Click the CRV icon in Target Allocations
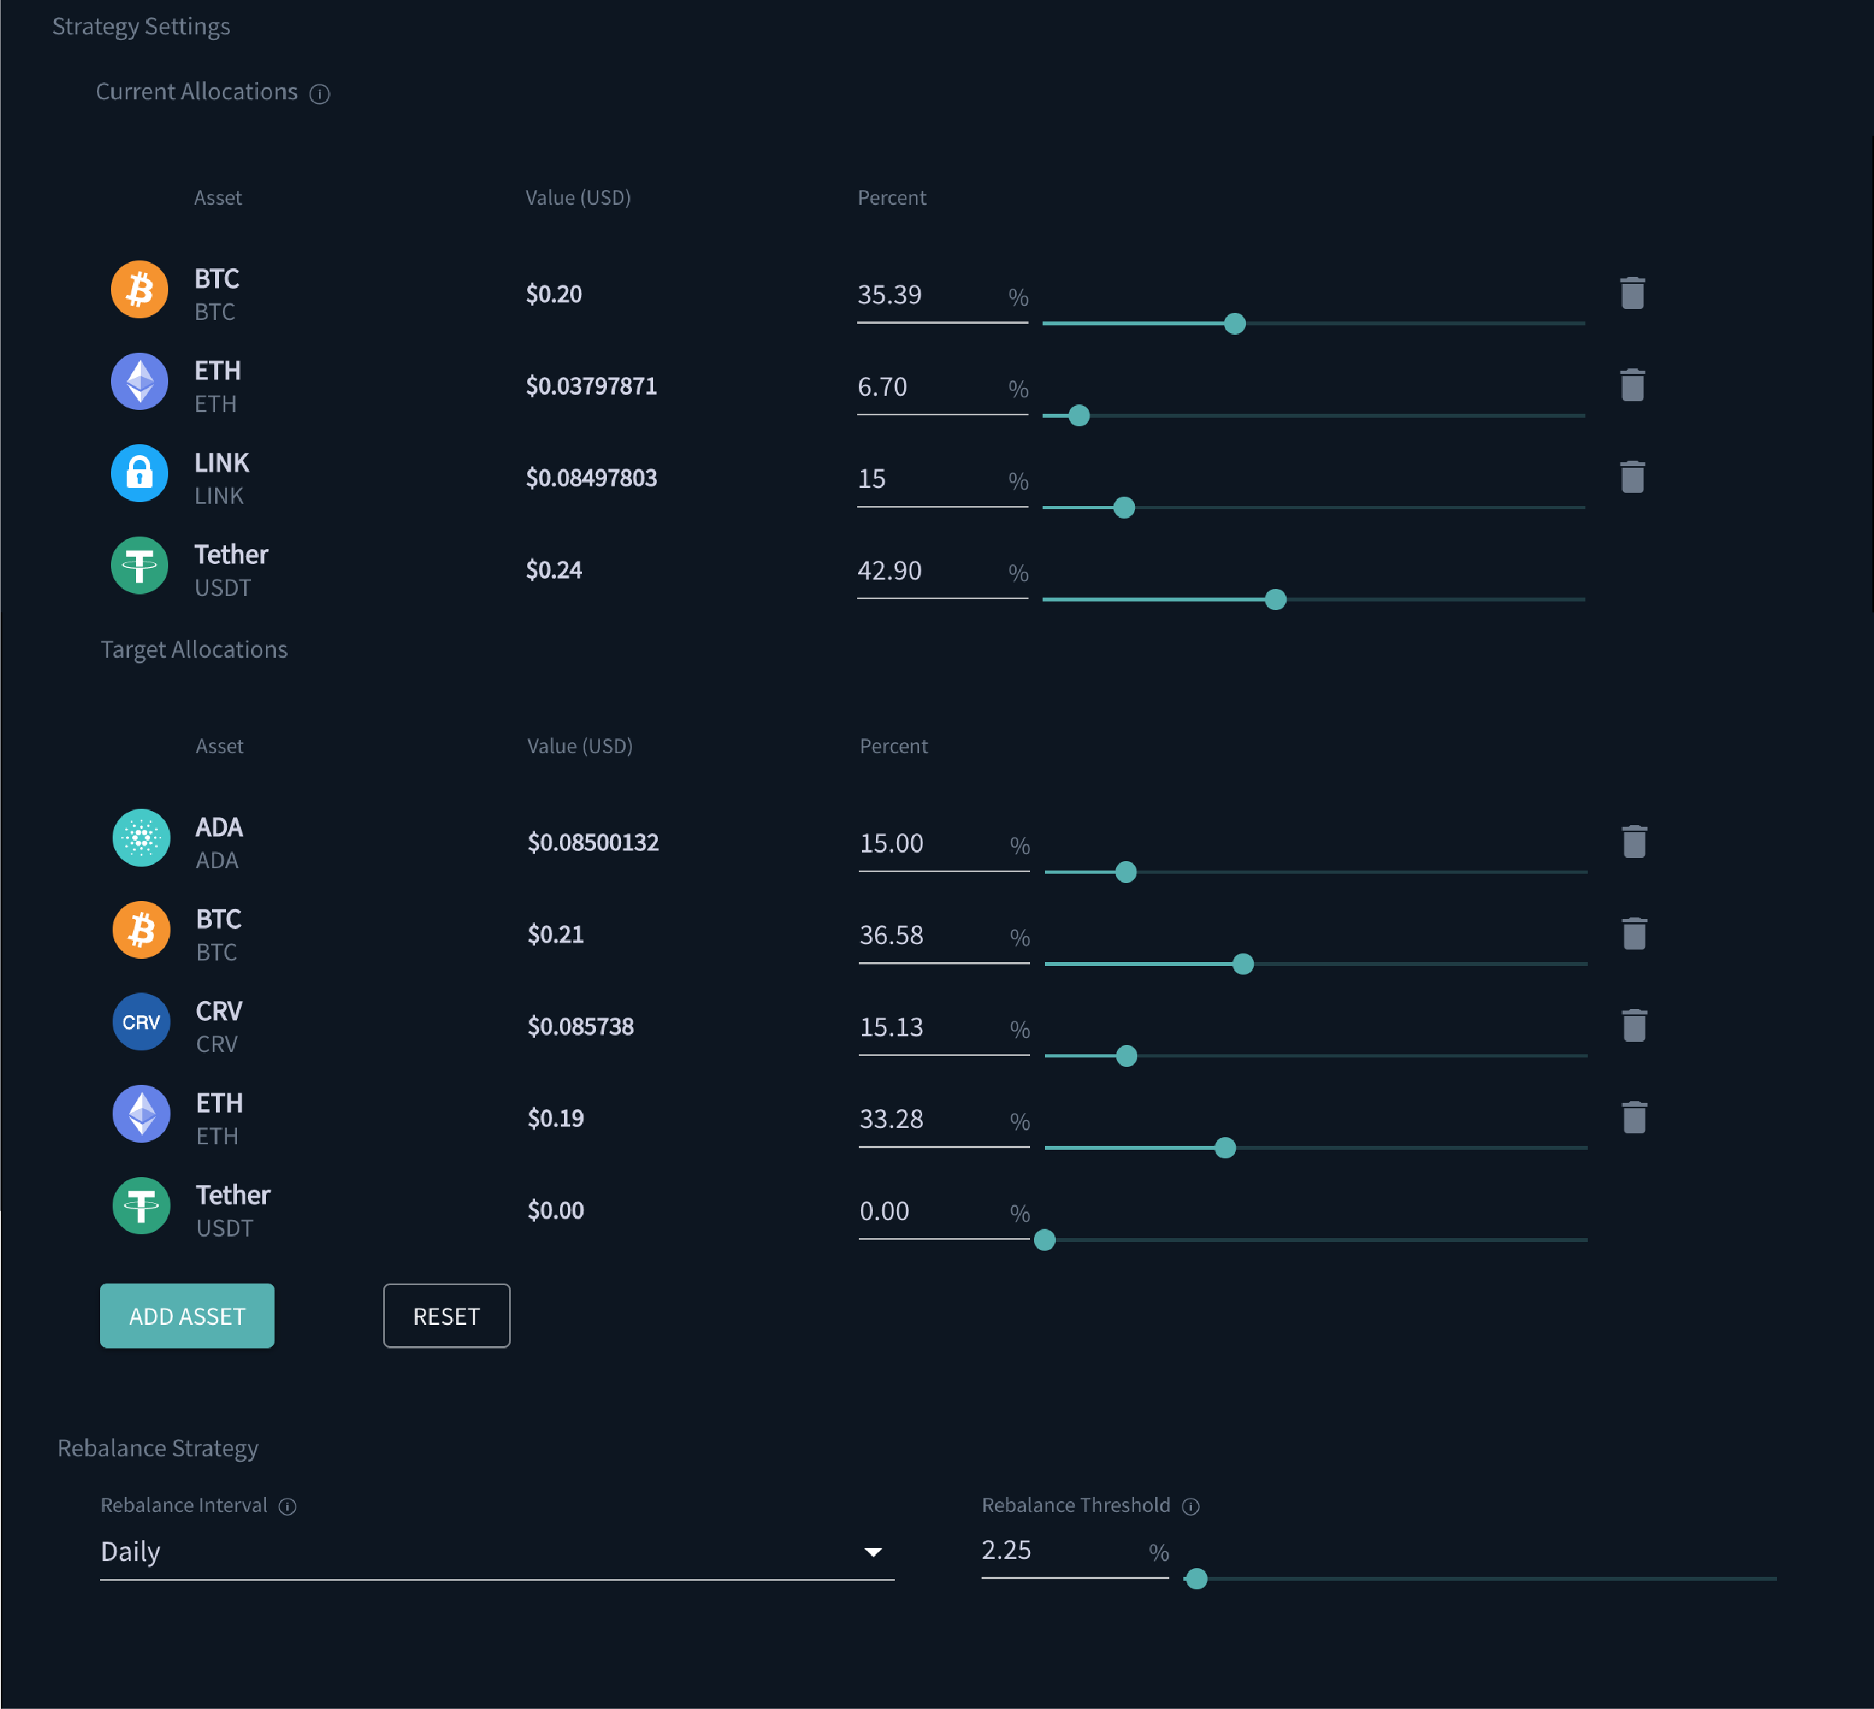1874x1709 pixels. click(x=142, y=1021)
